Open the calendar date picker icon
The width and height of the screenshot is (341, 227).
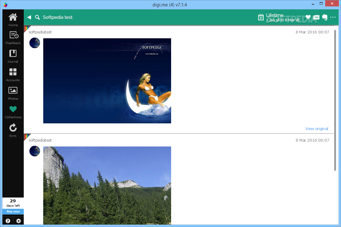coord(261,17)
